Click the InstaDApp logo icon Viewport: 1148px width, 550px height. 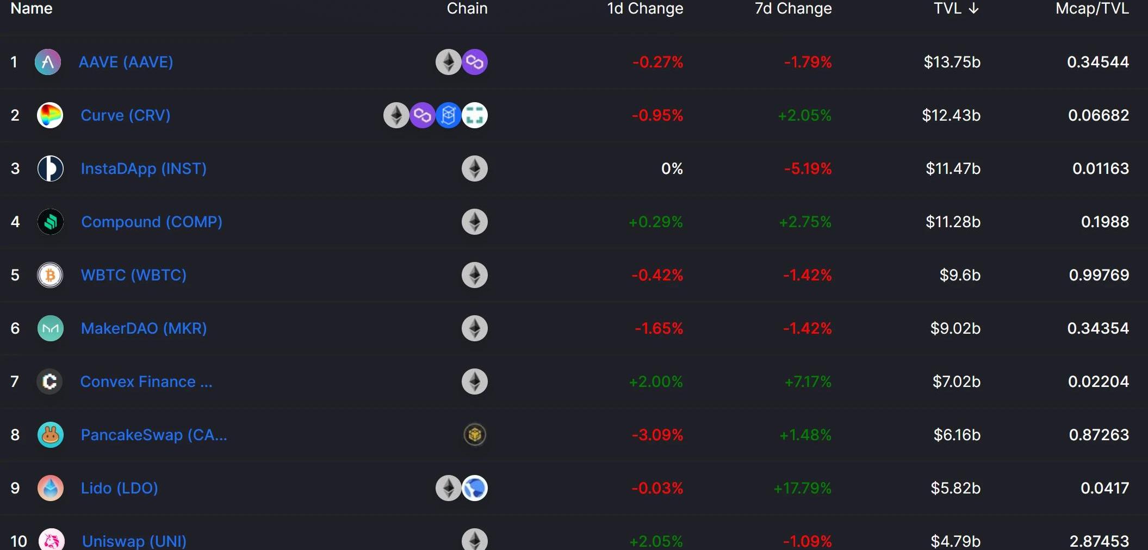(x=50, y=168)
